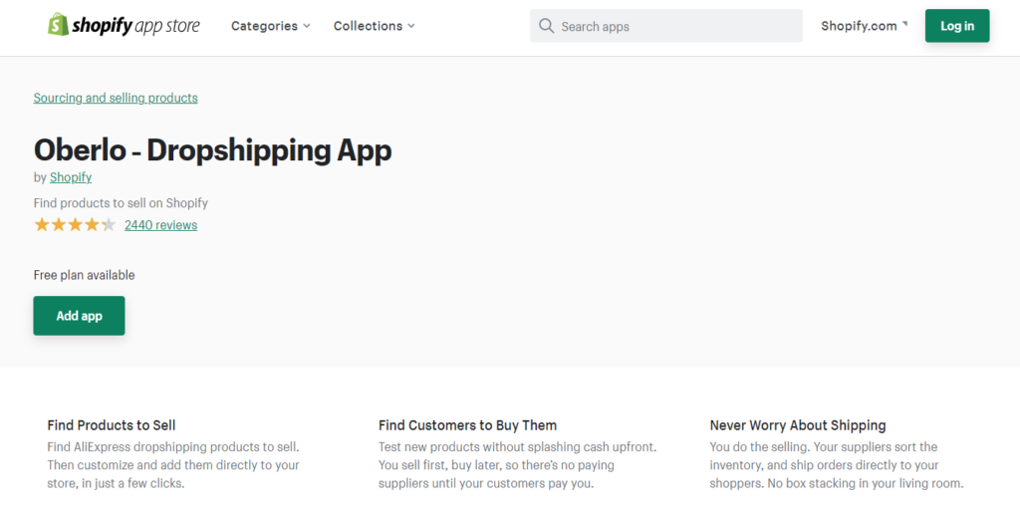This screenshot has height=527, width=1020.
Task: Open the Shopify.com dropdown
Action: coord(864,26)
